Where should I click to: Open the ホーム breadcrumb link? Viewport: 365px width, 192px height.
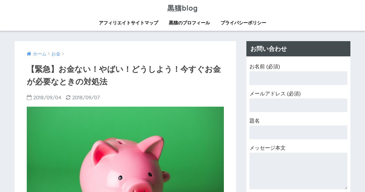(x=40, y=54)
